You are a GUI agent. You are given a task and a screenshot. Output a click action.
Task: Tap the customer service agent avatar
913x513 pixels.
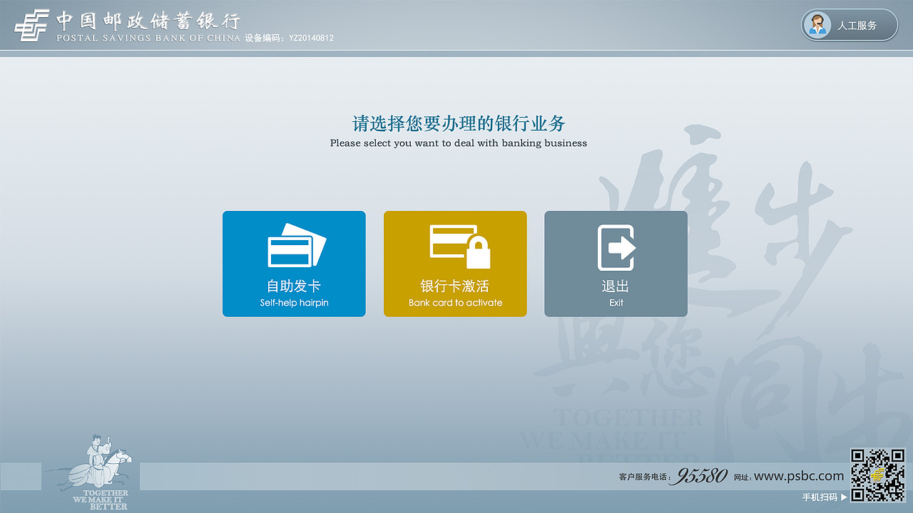[x=819, y=25]
